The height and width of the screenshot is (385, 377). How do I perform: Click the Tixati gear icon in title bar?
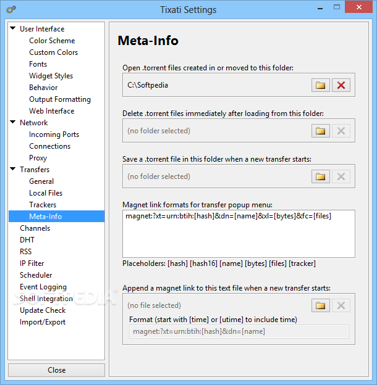point(11,10)
